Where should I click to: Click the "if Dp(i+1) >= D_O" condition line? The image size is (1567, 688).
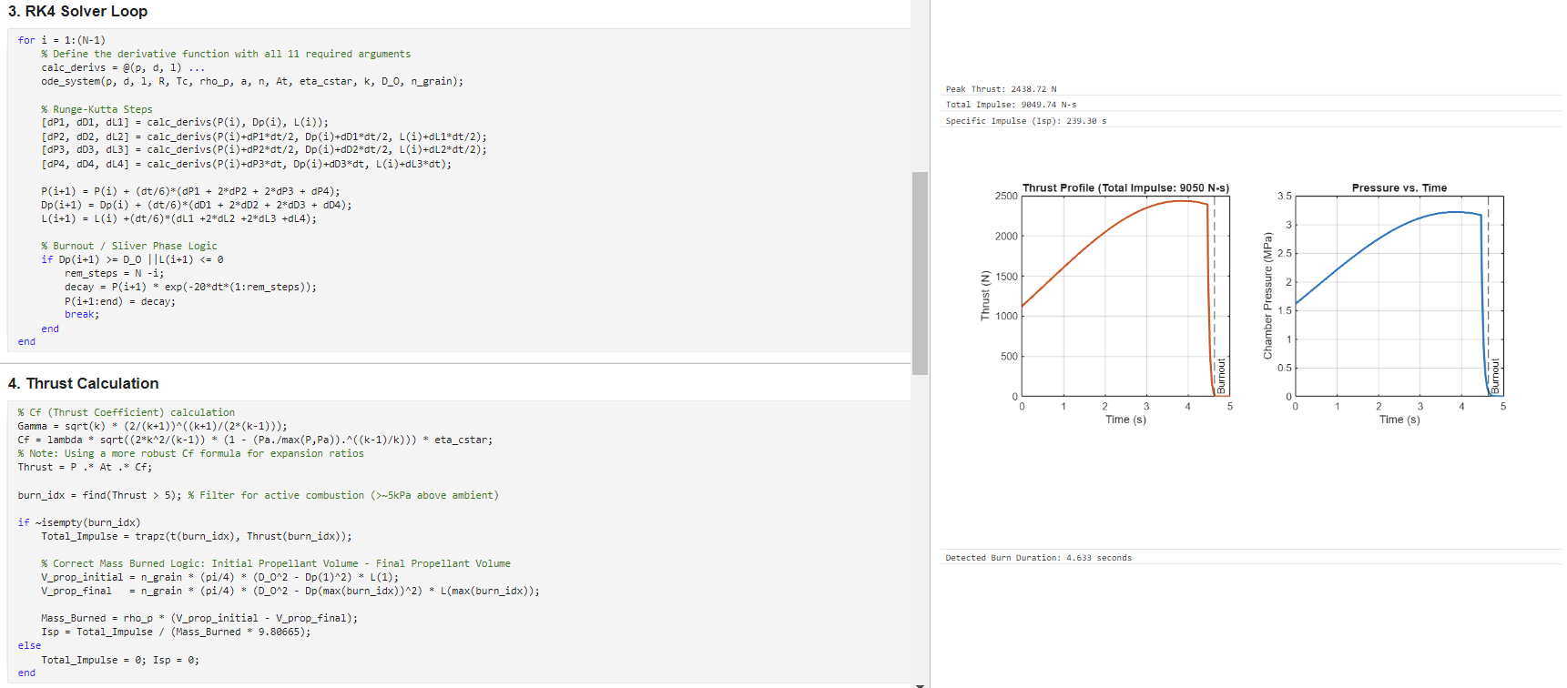(x=132, y=259)
